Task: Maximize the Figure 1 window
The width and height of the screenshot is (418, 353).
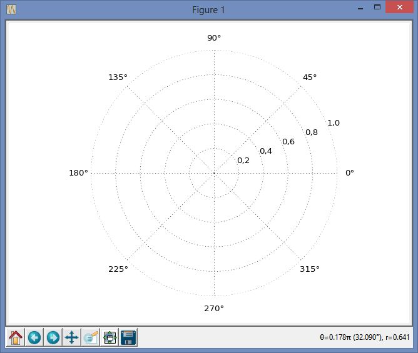Action: click(377, 7)
